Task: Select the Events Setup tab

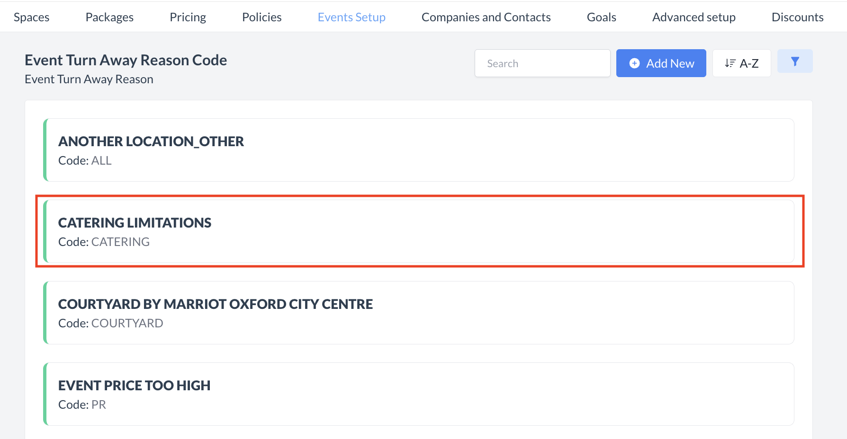Action: pyautogui.click(x=351, y=18)
